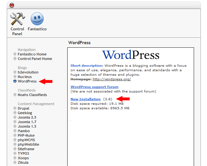Click the gray bullet beside Zikula
Viewport: 207px width, 166px height.
(x=15, y=162)
